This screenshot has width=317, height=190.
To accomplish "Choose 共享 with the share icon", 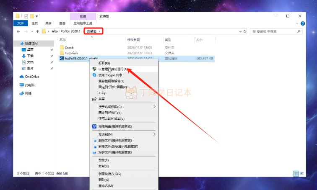I will [x=124, y=99].
